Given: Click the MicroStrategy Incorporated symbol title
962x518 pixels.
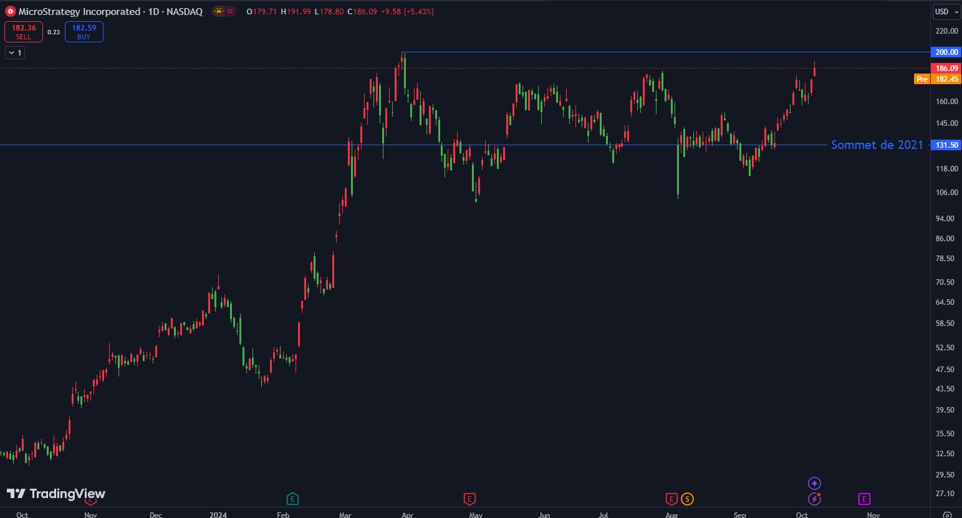Looking at the screenshot, I should click(79, 11).
